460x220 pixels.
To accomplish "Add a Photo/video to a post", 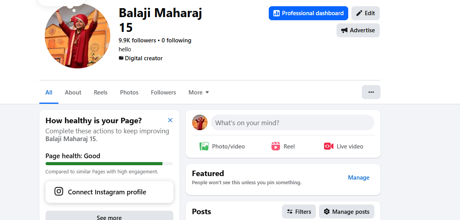I will 222,146.
